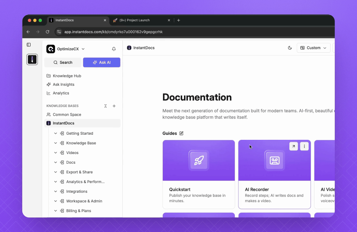Open notifications bell
The height and width of the screenshot is (232, 357).
coord(114,49)
